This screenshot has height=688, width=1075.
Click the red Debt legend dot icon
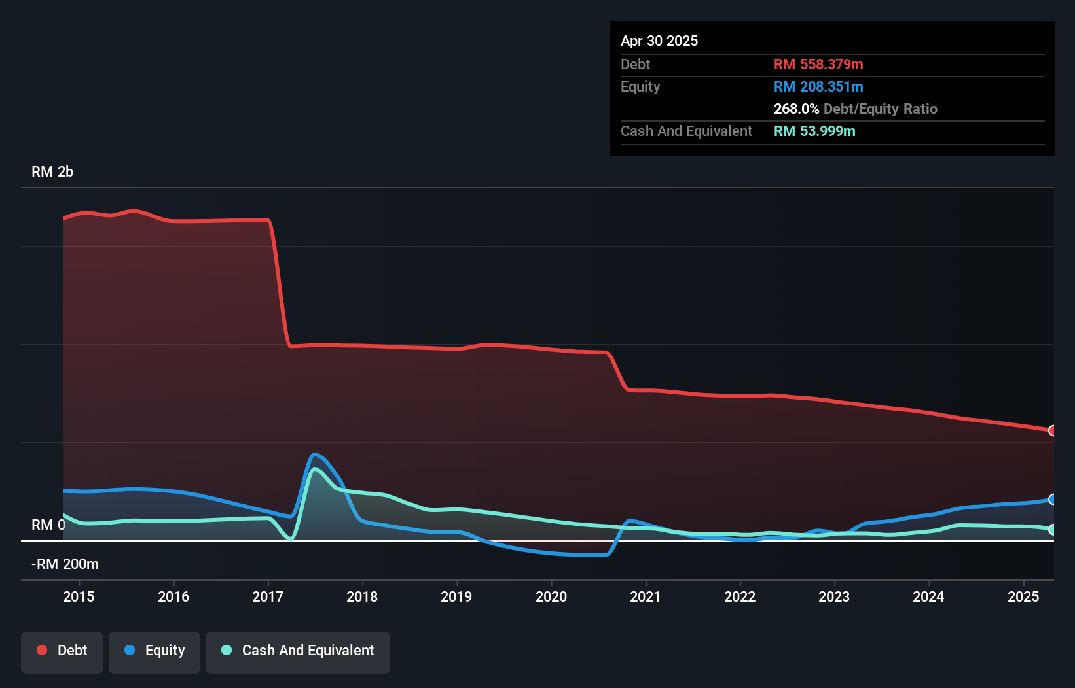pos(41,650)
